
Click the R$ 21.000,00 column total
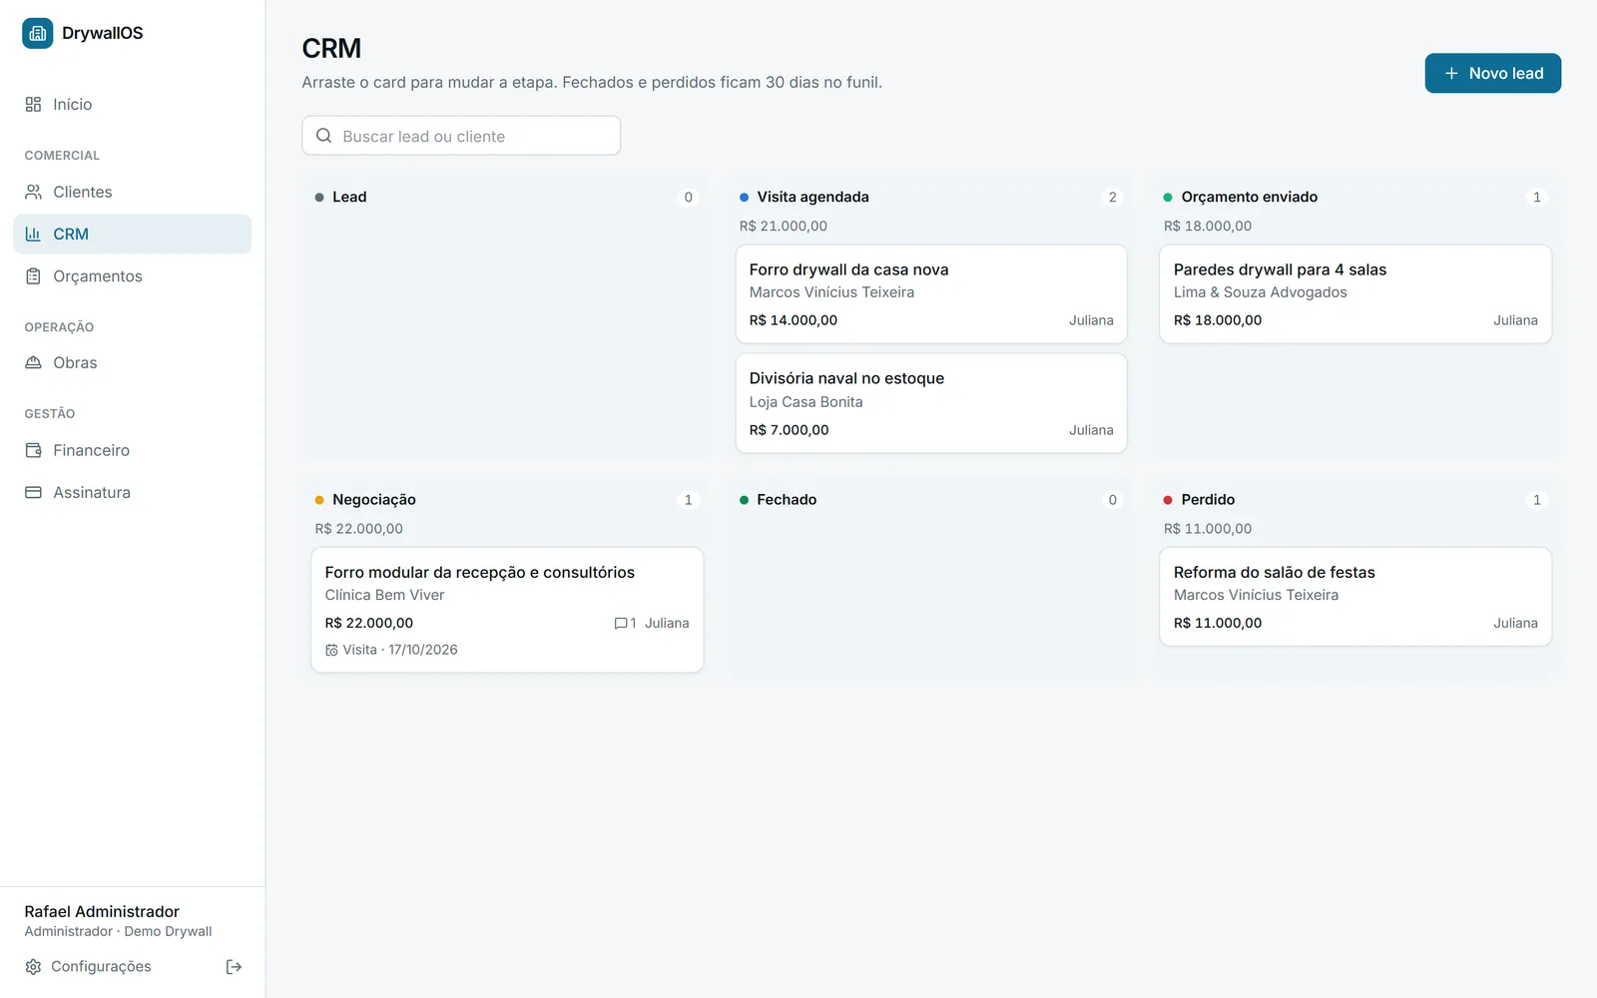click(784, 227)
